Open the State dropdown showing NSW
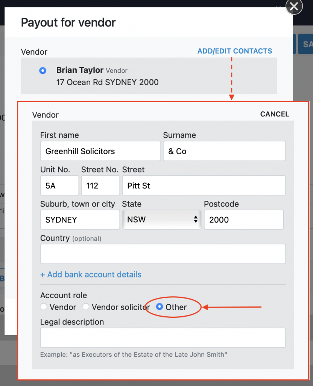The height and width of the screenshot is (386, 313). coord(162,220)
